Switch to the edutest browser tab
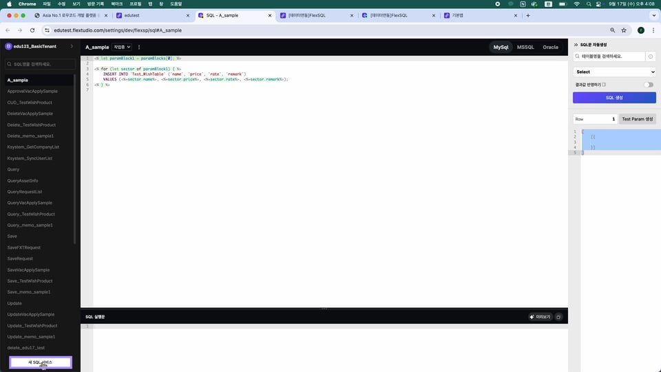This screenshot has height=372, width=661. tap(152, 15)
